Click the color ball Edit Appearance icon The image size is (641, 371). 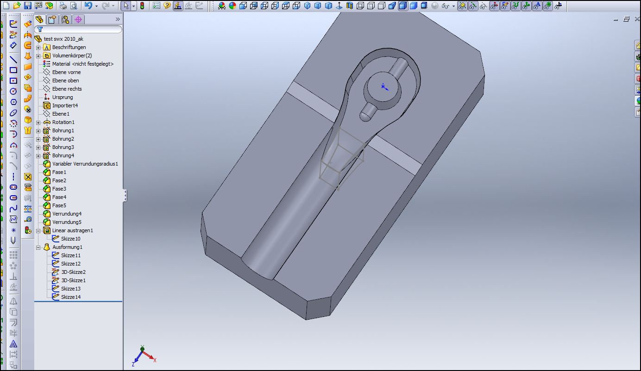(x=233, y=6)
